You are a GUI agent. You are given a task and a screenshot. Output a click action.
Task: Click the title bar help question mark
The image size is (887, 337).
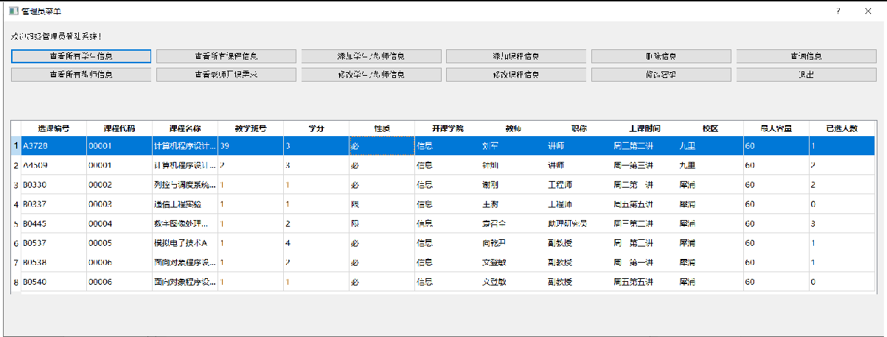click(838, 11)
